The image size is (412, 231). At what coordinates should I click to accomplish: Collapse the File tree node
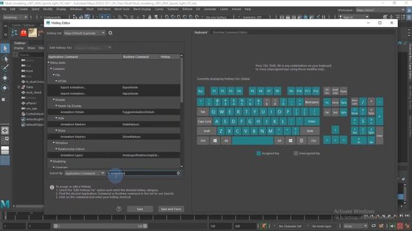point(54,75)
